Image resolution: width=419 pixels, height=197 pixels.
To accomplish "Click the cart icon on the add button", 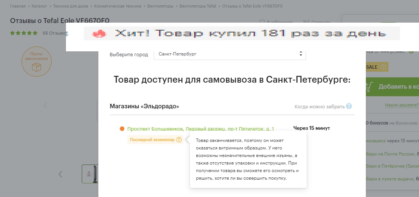I will coord(369,87).
